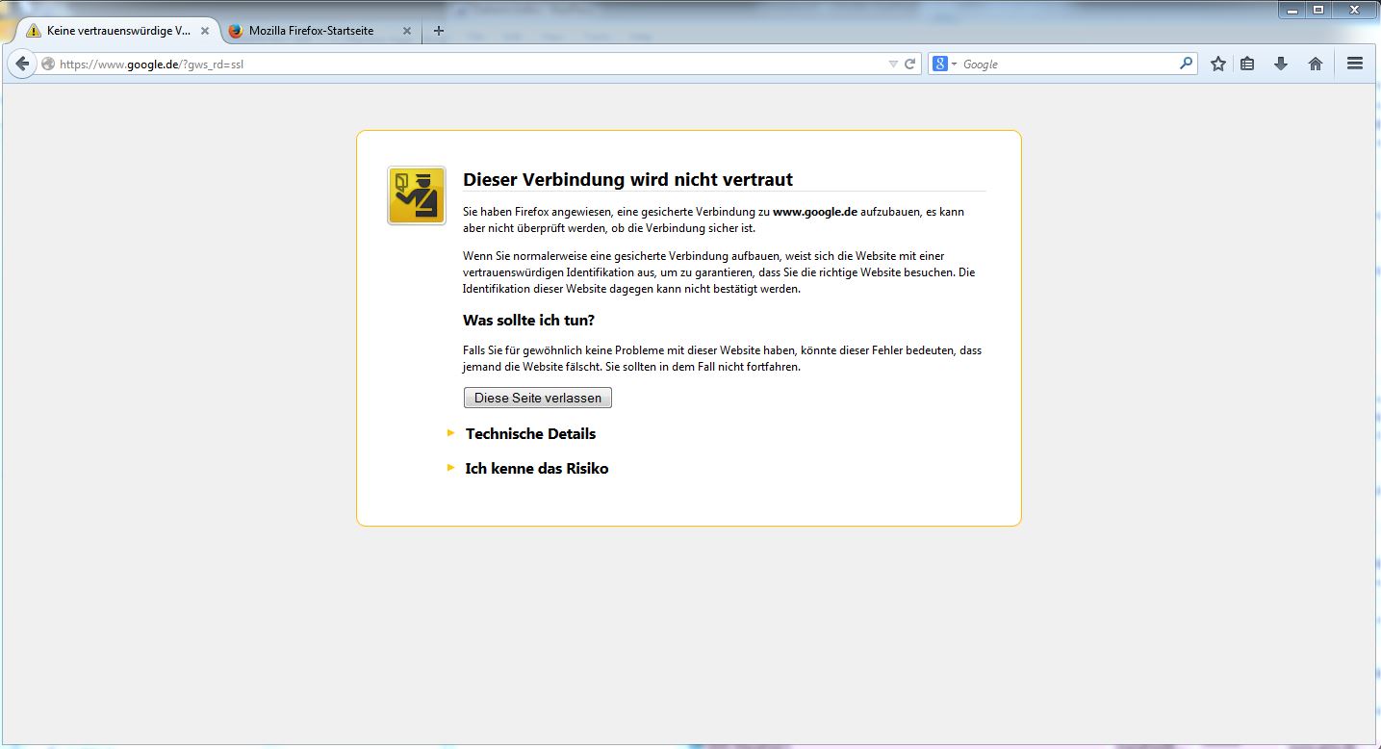Click the Diese Seite verlassen button

(538, 398)
